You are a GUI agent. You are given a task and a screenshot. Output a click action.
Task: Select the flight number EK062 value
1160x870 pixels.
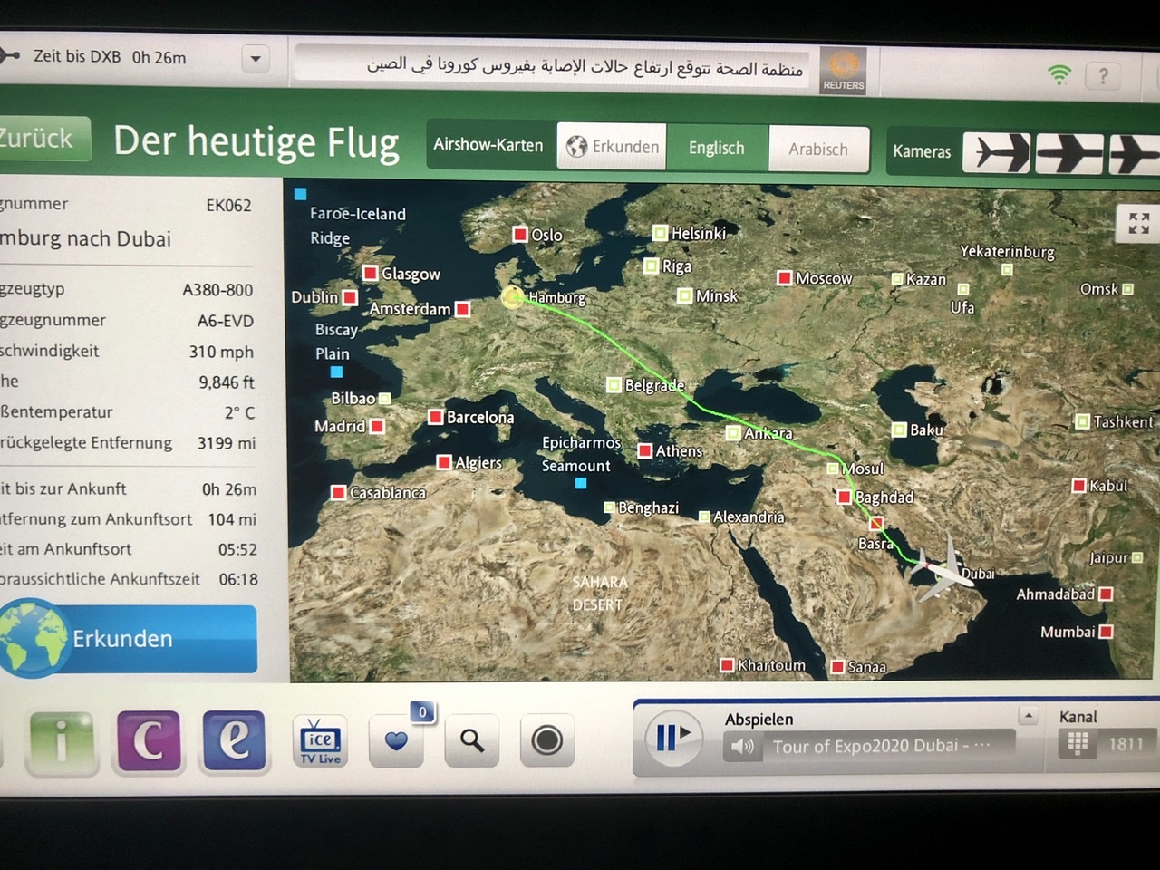[228, 206]
